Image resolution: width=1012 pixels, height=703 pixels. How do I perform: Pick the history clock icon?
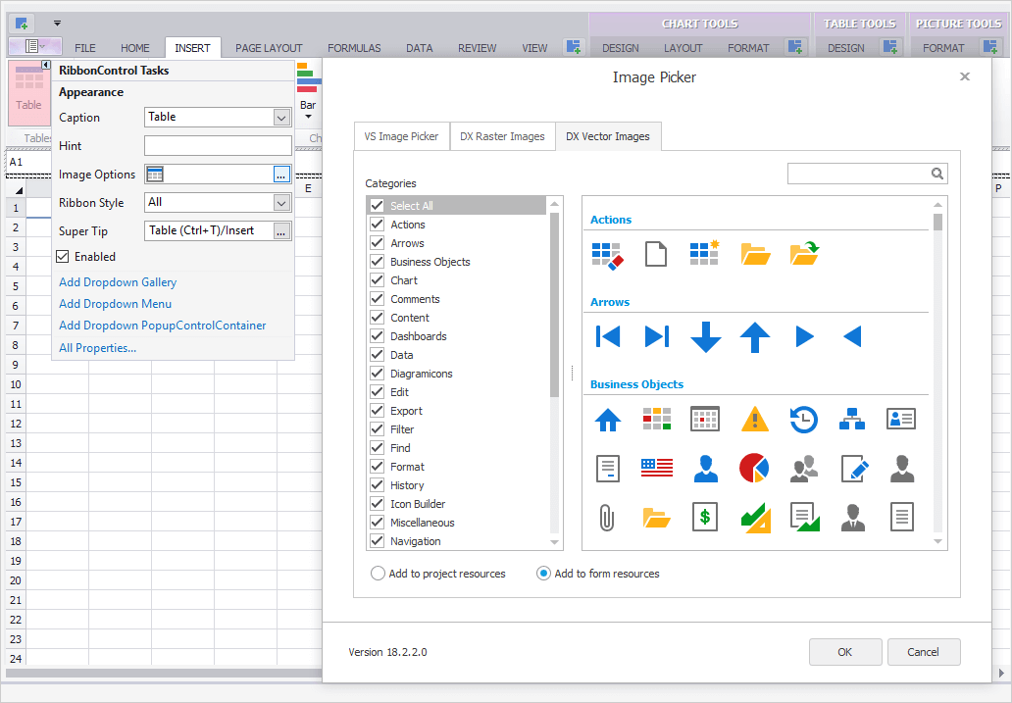tap(803, 420)
